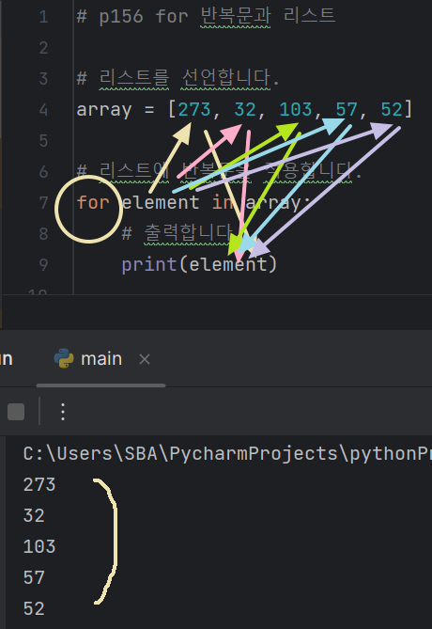Click the word print in code
The height and width of the screenshot is (629, 432).
coord(149,265)
